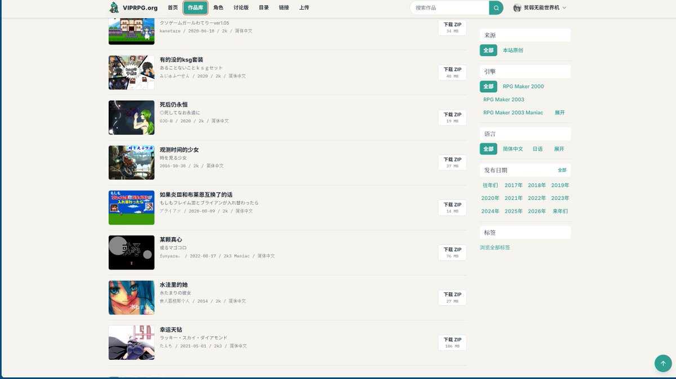Image resolution: width=676 pixels, height=379 pixels.
Task: Filter release date by 2017年
Action: point(514,185)
